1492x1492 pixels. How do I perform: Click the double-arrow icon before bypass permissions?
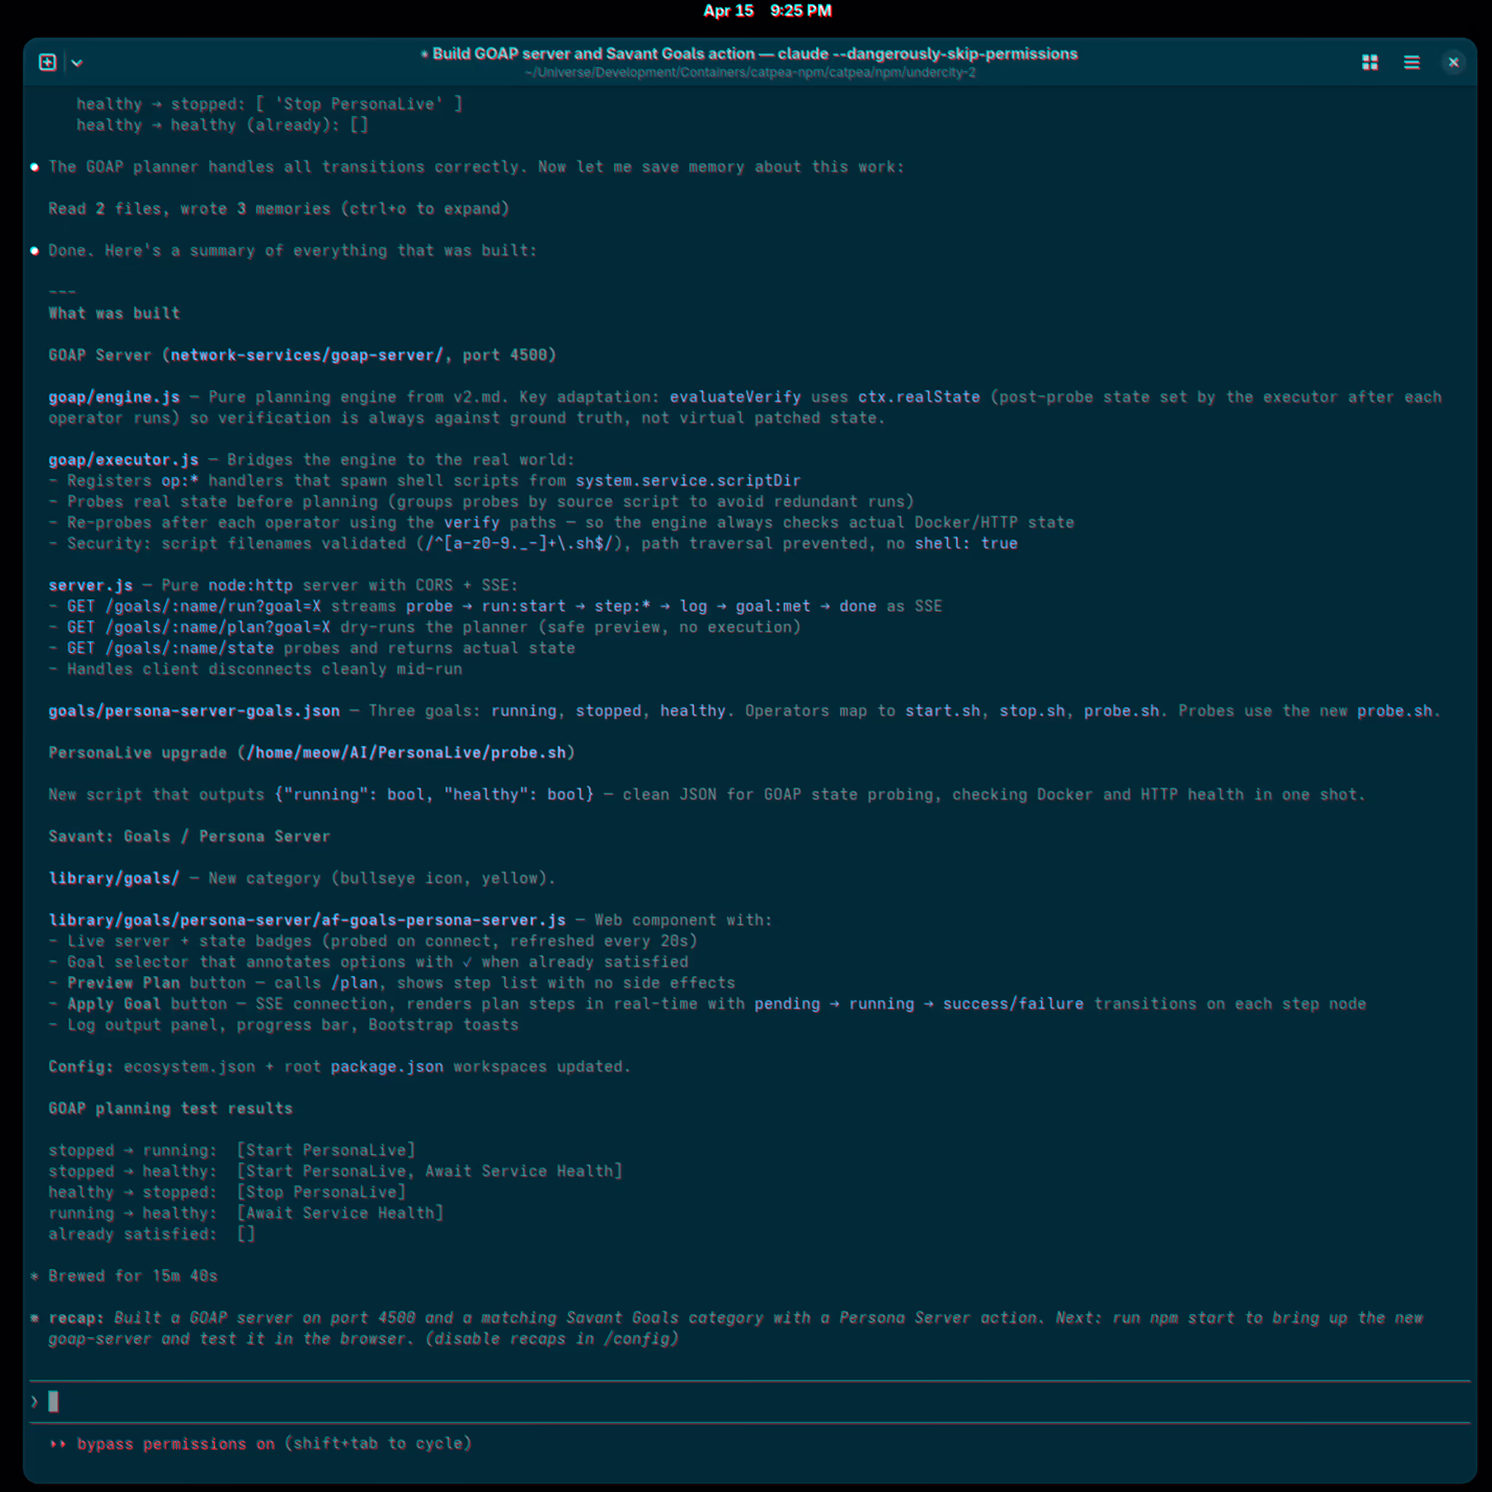point(58,1443)
